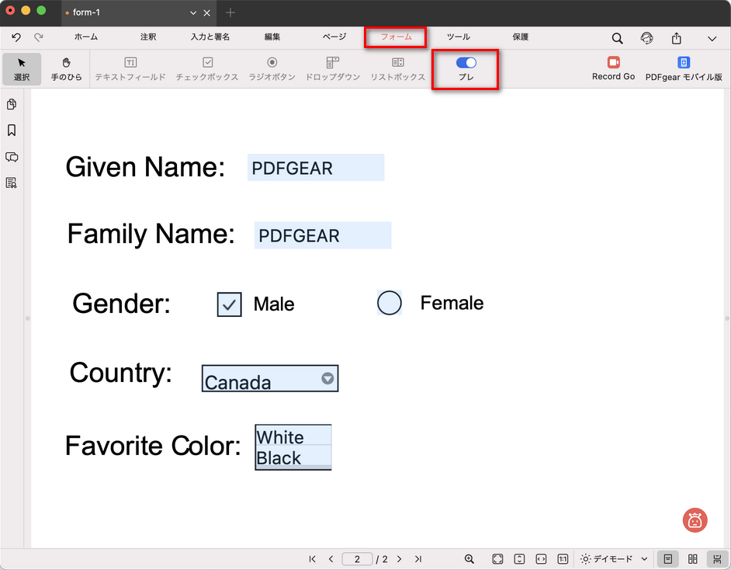This screenshot has width=731, height=570.
Task: Open the search magnifier in the top bar
Action: [617, 38]
